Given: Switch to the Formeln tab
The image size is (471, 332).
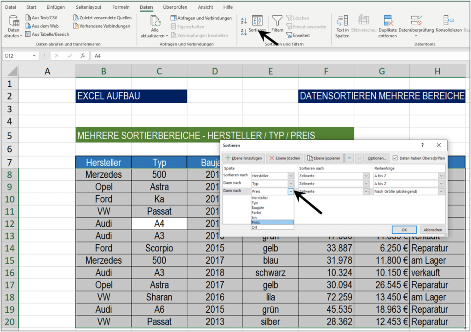Looking at the screenshot, I should tap(121, 7).
